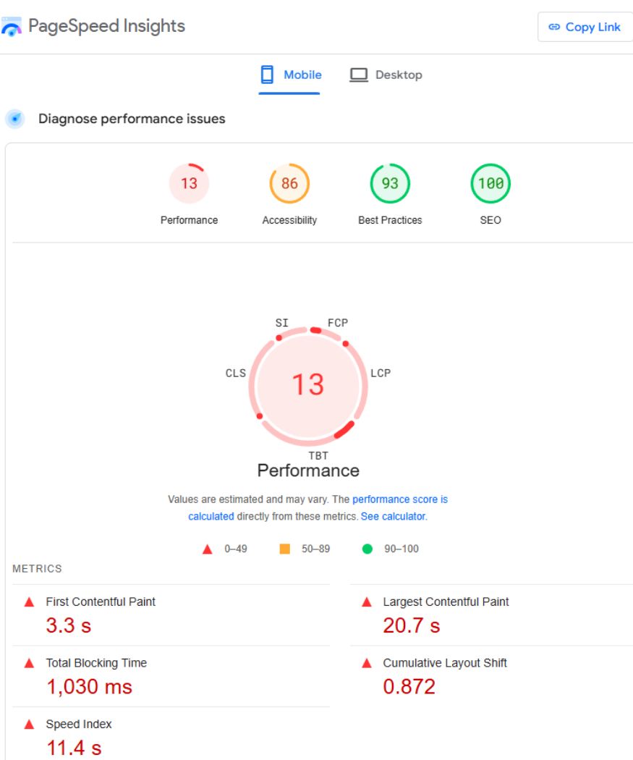
Task: Click the 1,030 ms value
Action: coord(90,687)
